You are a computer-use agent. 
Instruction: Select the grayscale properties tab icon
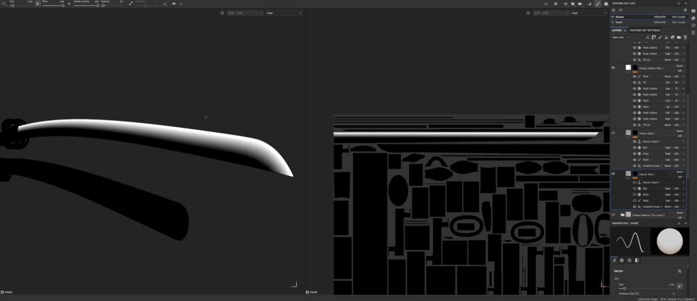(x=637, y=260)
